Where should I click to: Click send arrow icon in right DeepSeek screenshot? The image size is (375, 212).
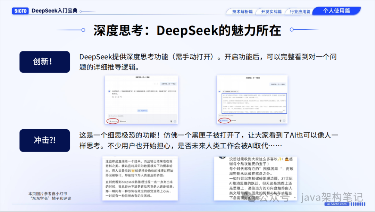pyautogui.click(x=284, y=121)
